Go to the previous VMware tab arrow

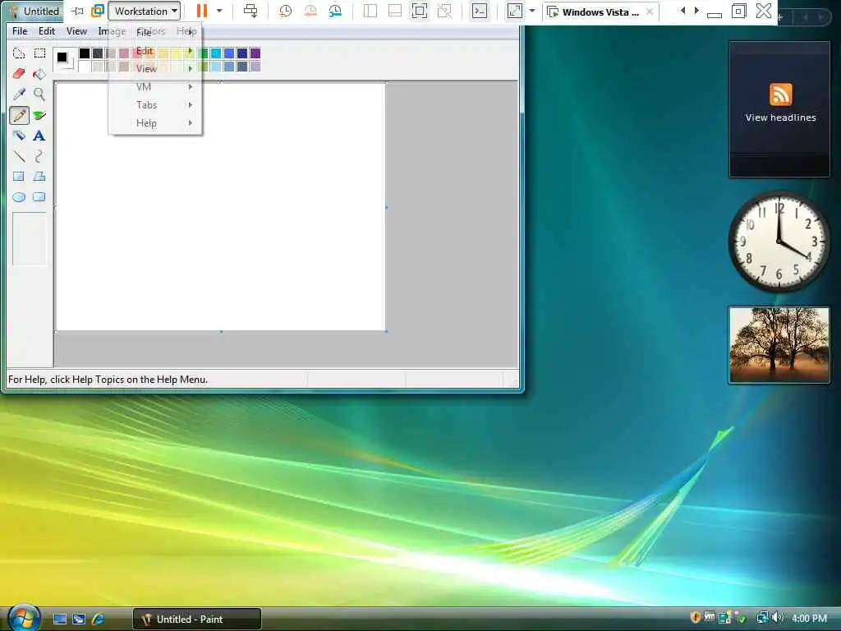click(x=682, y=11)
